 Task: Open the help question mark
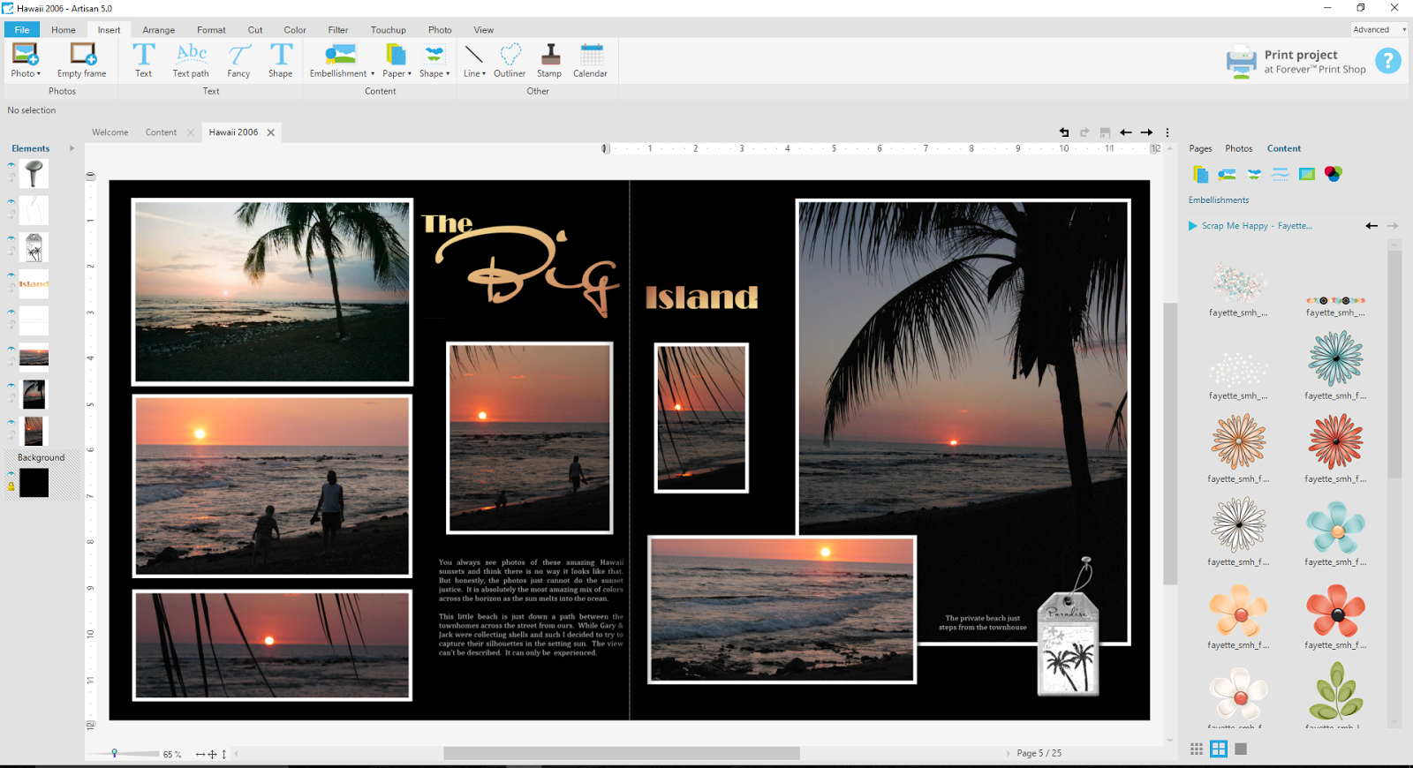(x=1388, y=61)
